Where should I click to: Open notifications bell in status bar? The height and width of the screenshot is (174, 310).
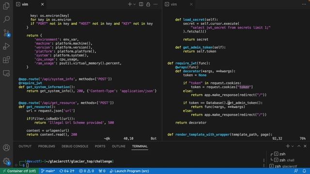[304, 171]
